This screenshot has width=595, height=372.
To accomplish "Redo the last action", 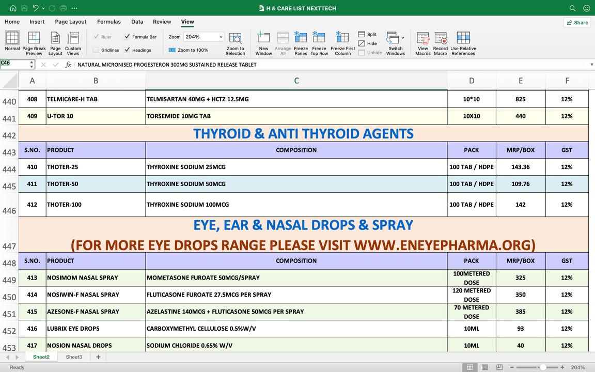I will tap(52, 8).
